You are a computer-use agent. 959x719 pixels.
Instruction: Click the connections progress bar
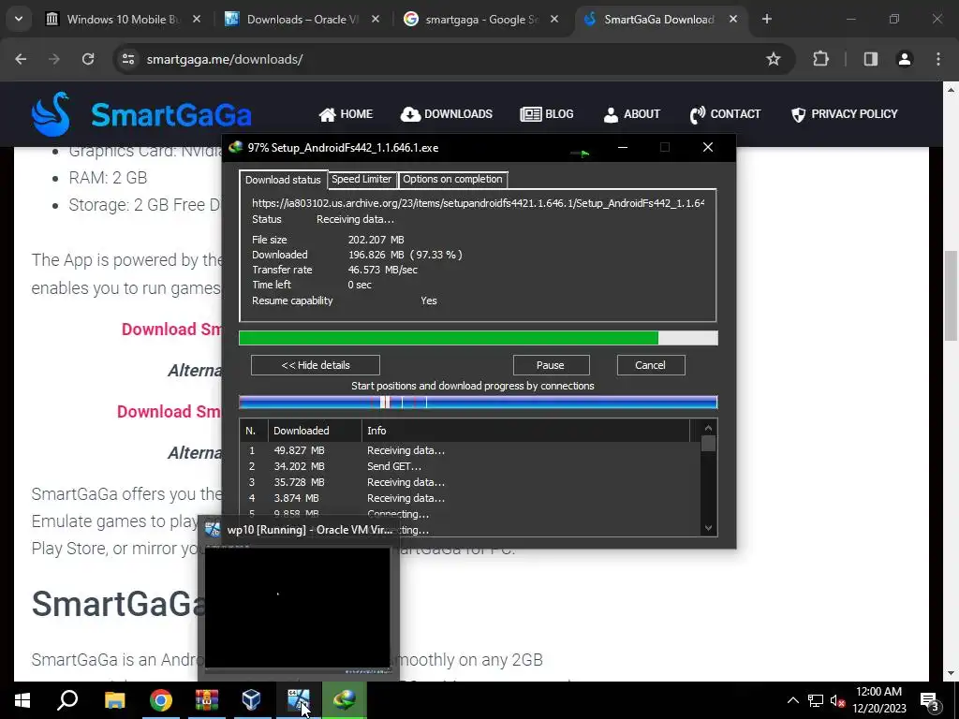pos(478,403)
